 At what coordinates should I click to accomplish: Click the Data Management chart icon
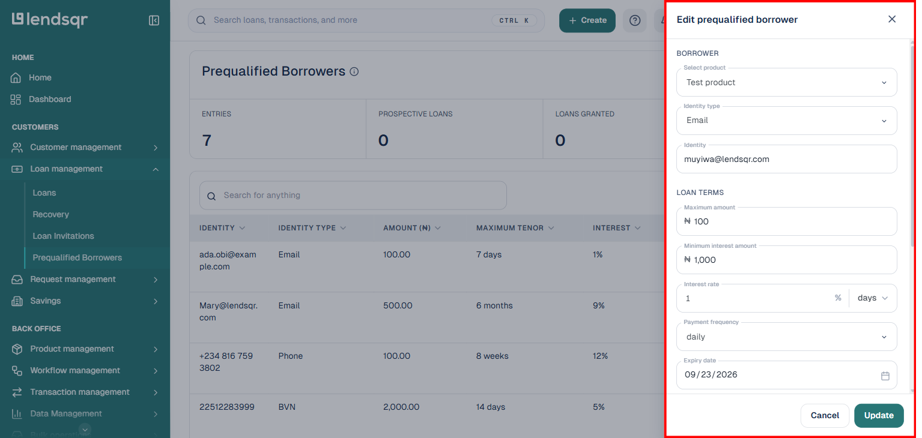pos(17,414)
